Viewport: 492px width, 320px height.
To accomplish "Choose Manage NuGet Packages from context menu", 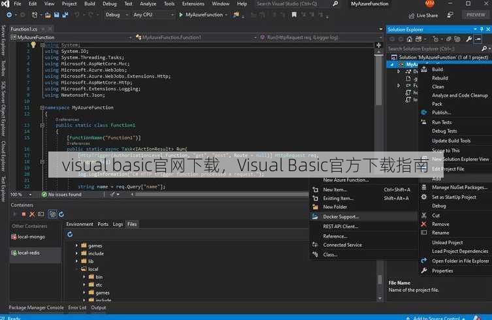I will (459, 187).
